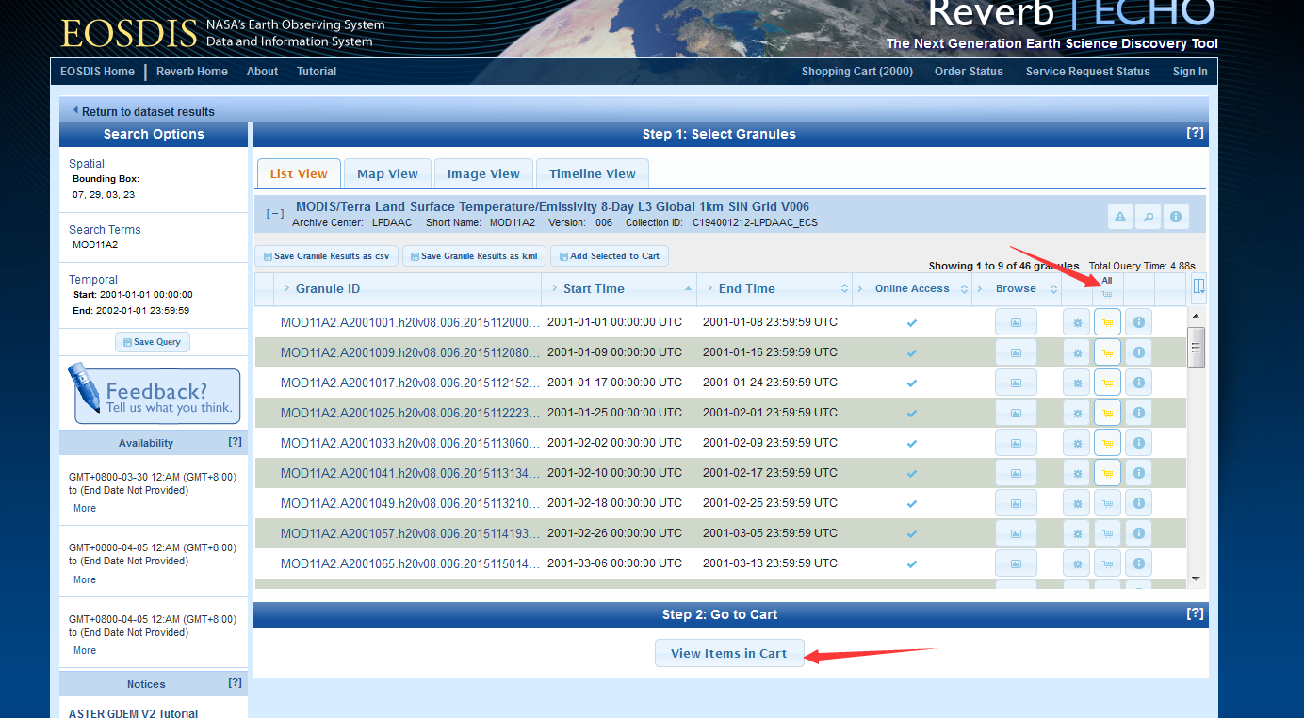Click View Items in Cart button

coord(729,653)
